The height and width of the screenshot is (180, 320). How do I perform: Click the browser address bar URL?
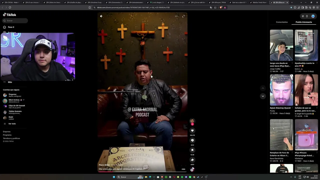[133, 7]
